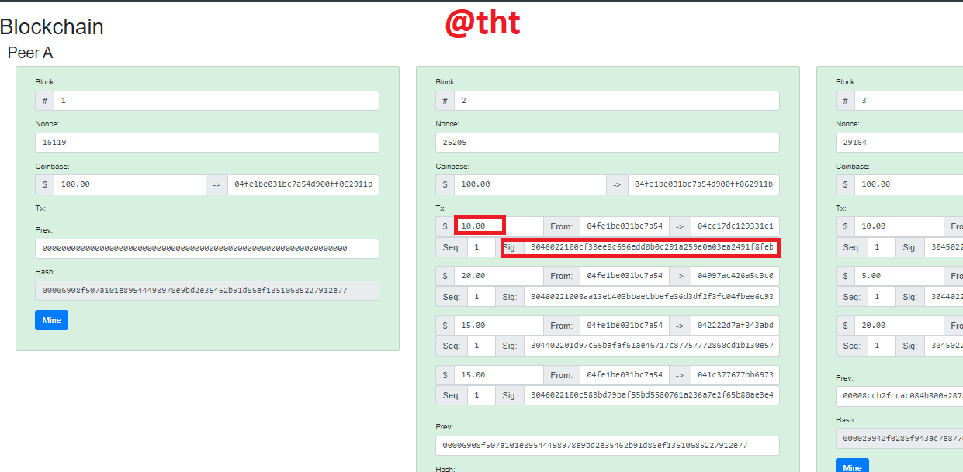The width and height of the screenshot is (963, 472).
Task: Select Sig field of Block 3's 20.00 transaction
Action: (944, 346)
